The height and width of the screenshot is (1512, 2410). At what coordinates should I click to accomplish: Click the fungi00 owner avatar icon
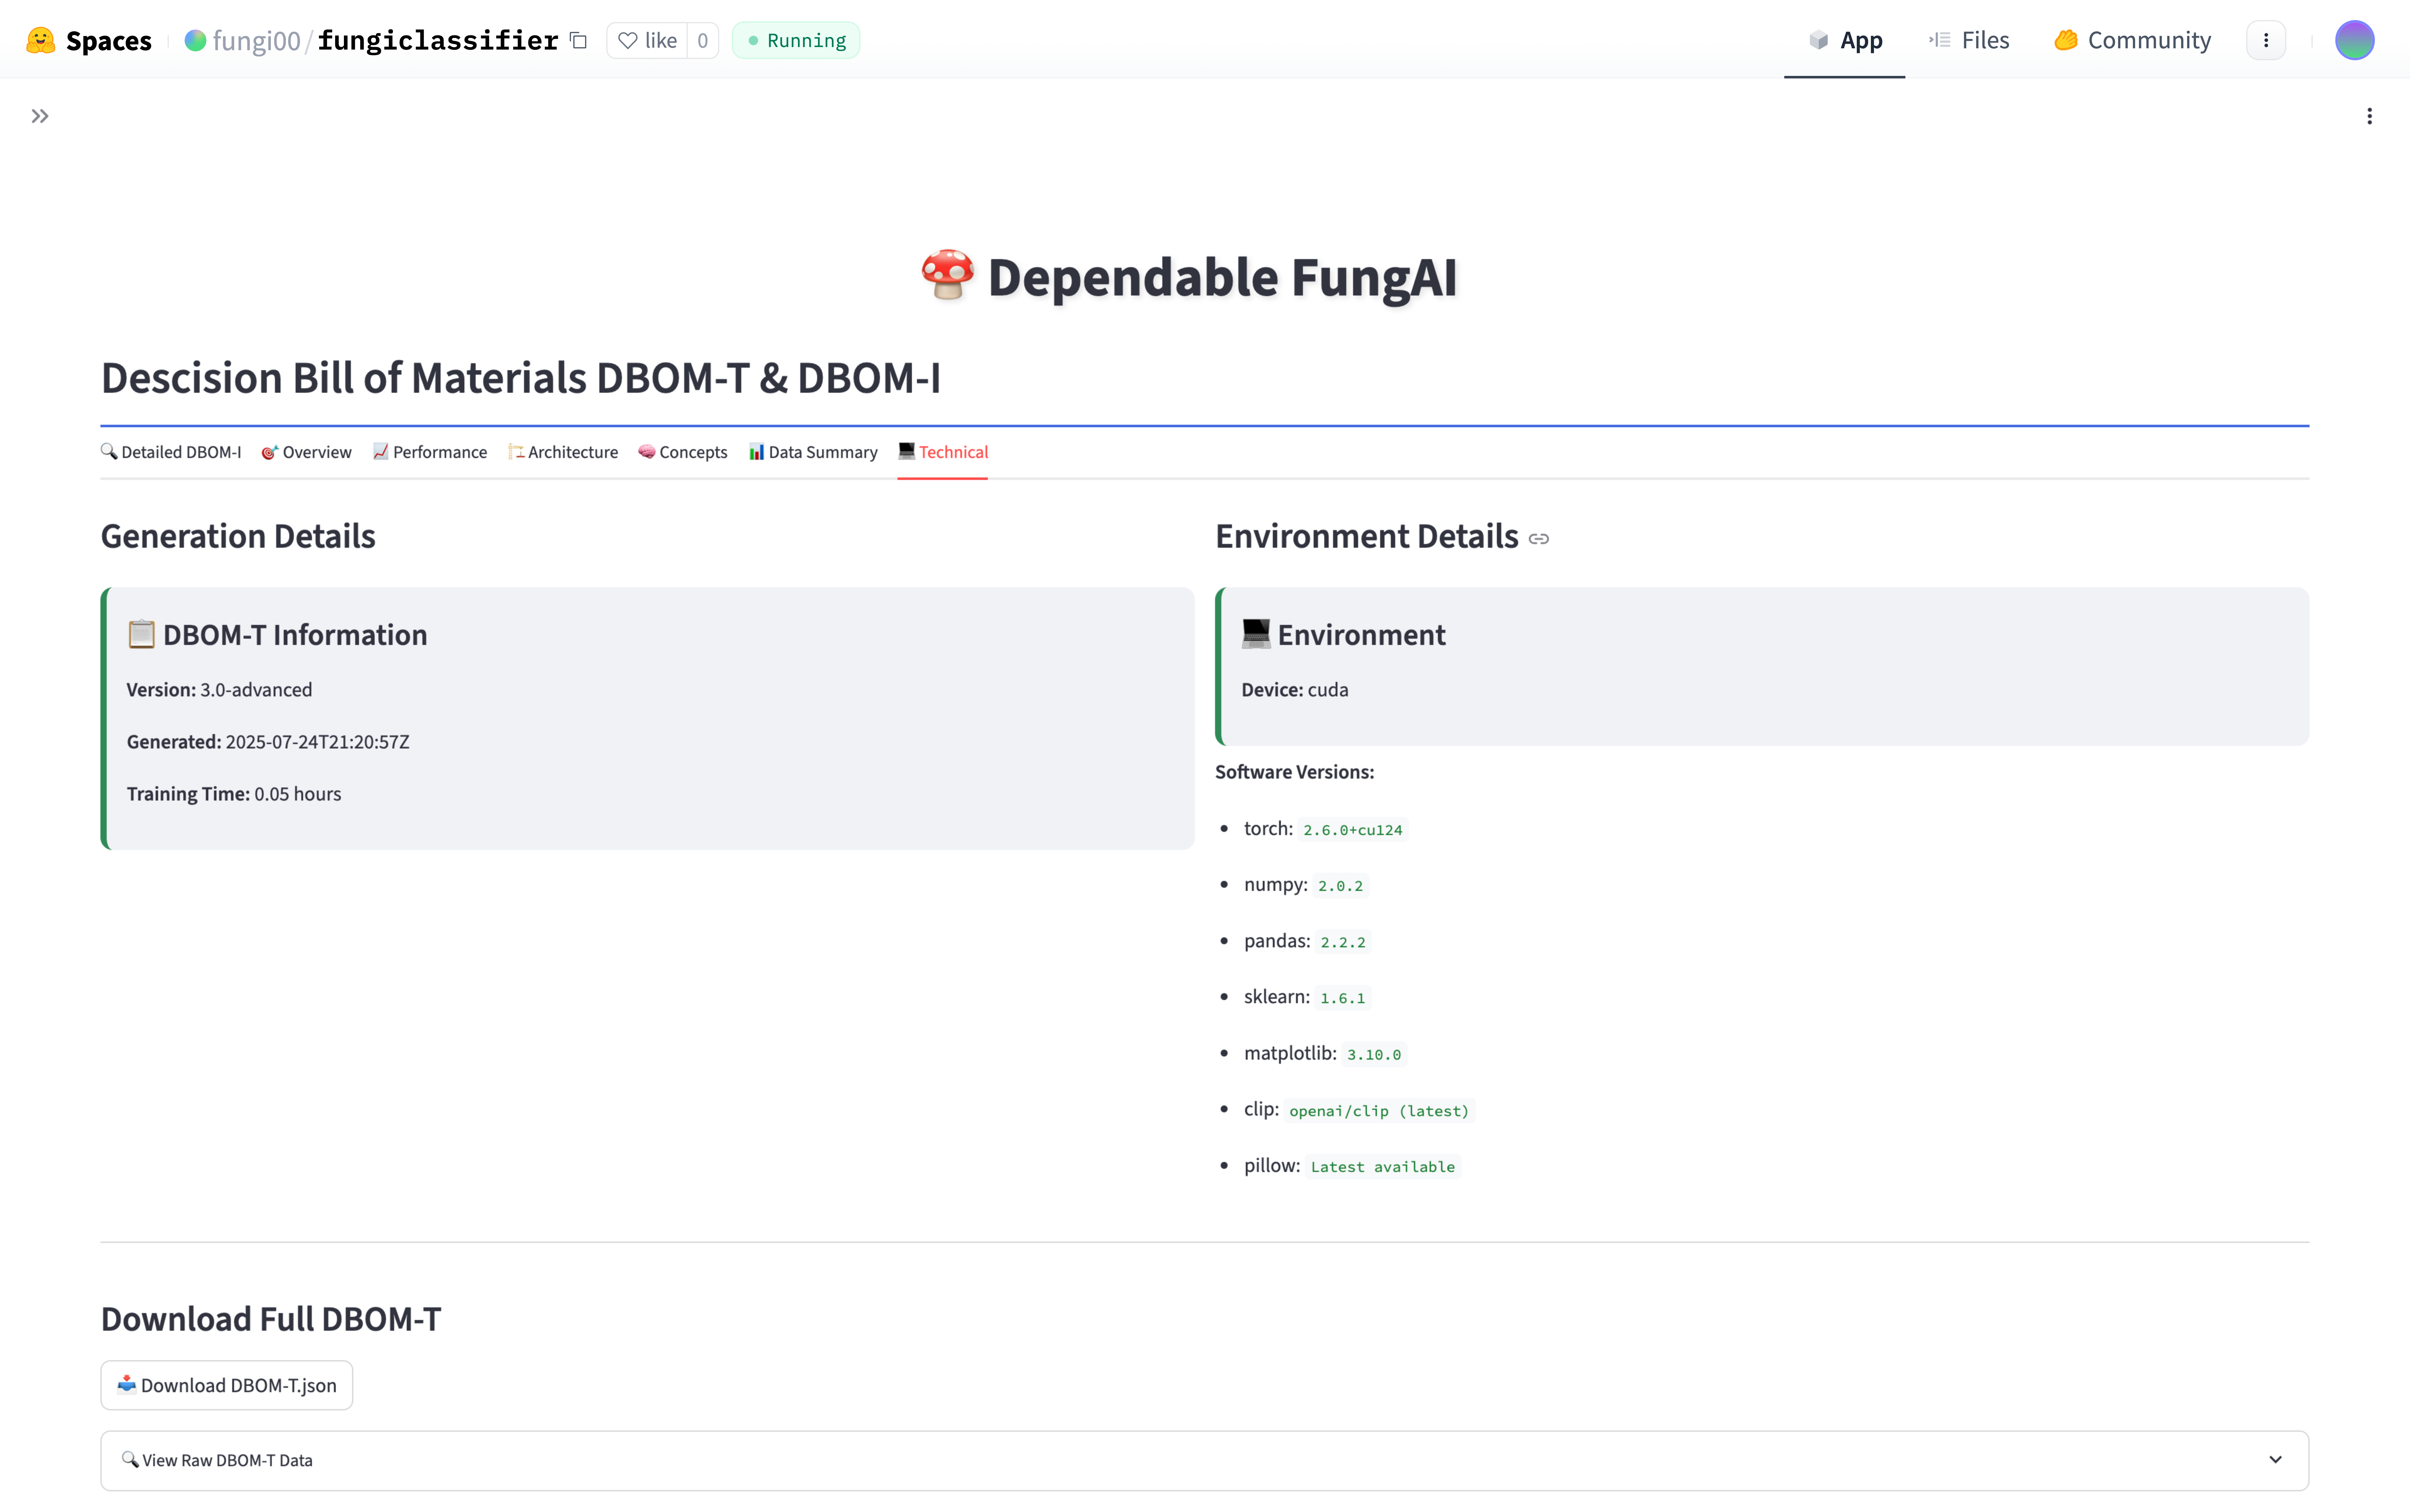coord(195,40)
